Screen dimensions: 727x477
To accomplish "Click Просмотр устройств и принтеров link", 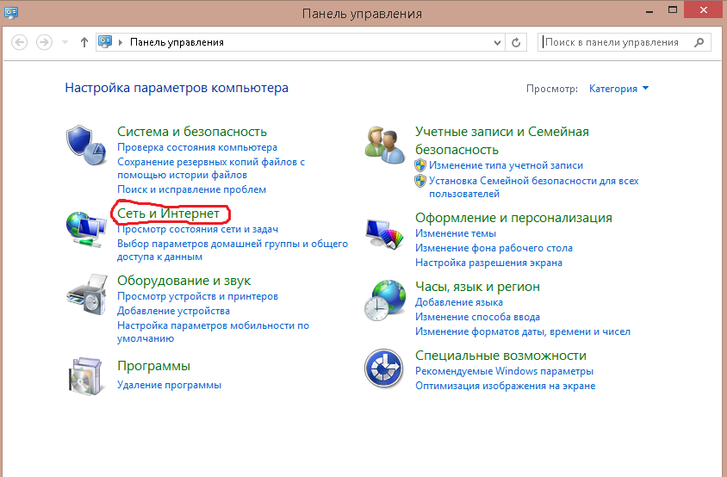I will coord(197,296).
